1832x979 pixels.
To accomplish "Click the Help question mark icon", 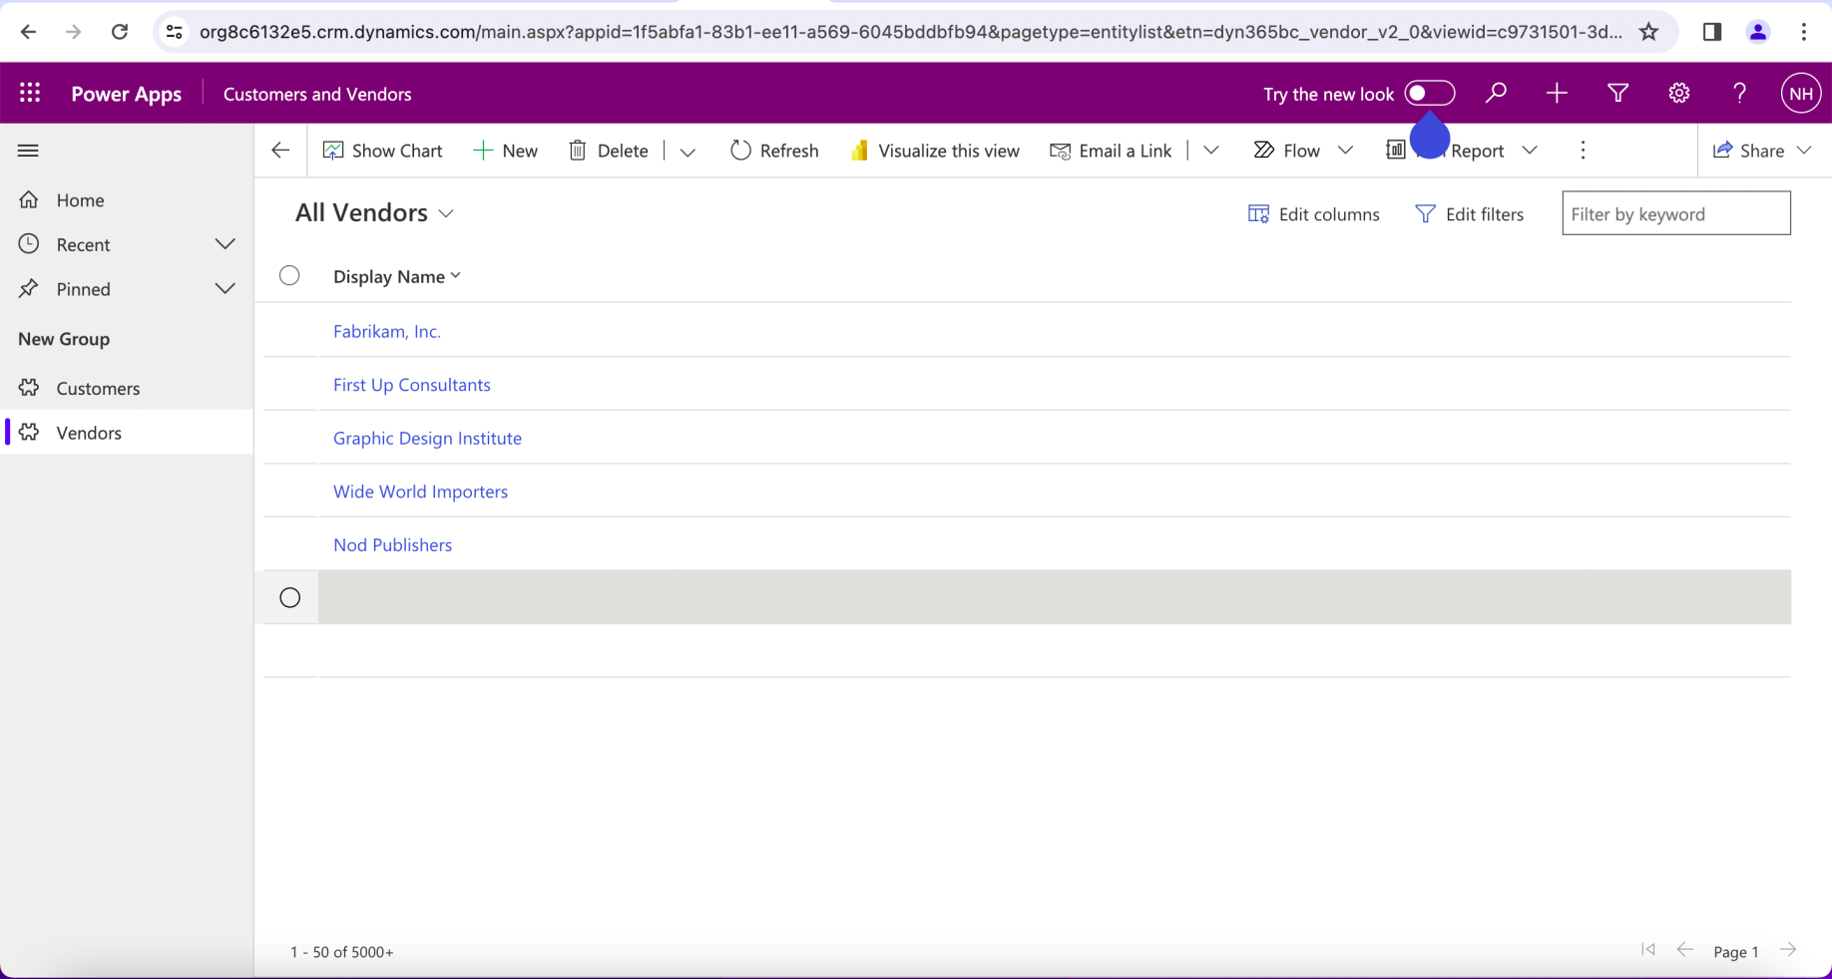I will [1739, 94].
